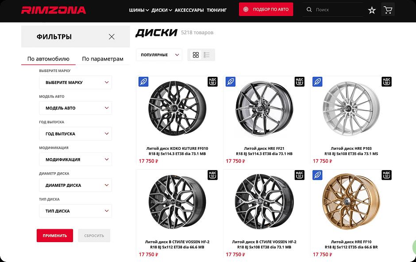
Task: Close the filters panel
Action: [x=112, y=37]
